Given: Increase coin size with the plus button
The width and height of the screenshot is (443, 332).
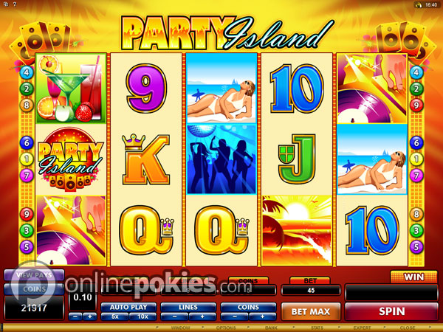Looking at the screenshot, I should click(x=90, y=317).
